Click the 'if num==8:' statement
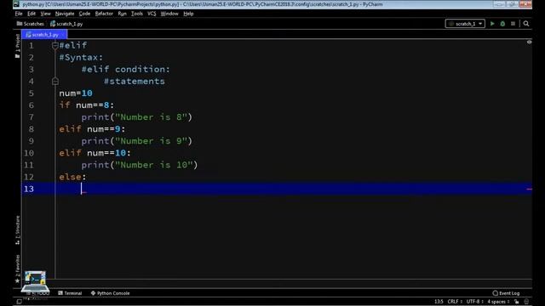This screenshot has width=545, height=306. point(87,105)
